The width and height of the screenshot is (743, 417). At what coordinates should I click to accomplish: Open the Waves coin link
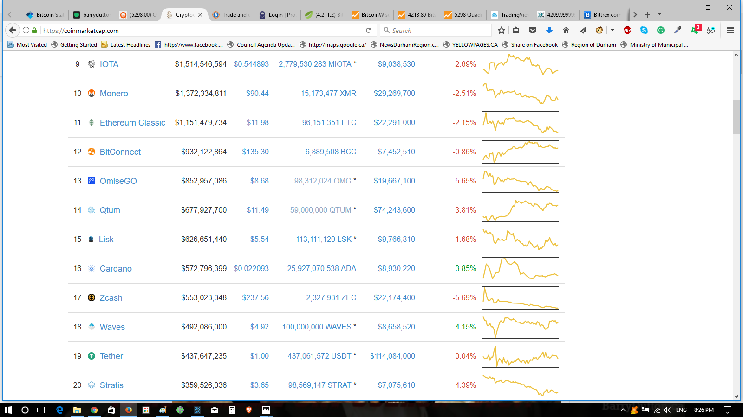(112, 327)
